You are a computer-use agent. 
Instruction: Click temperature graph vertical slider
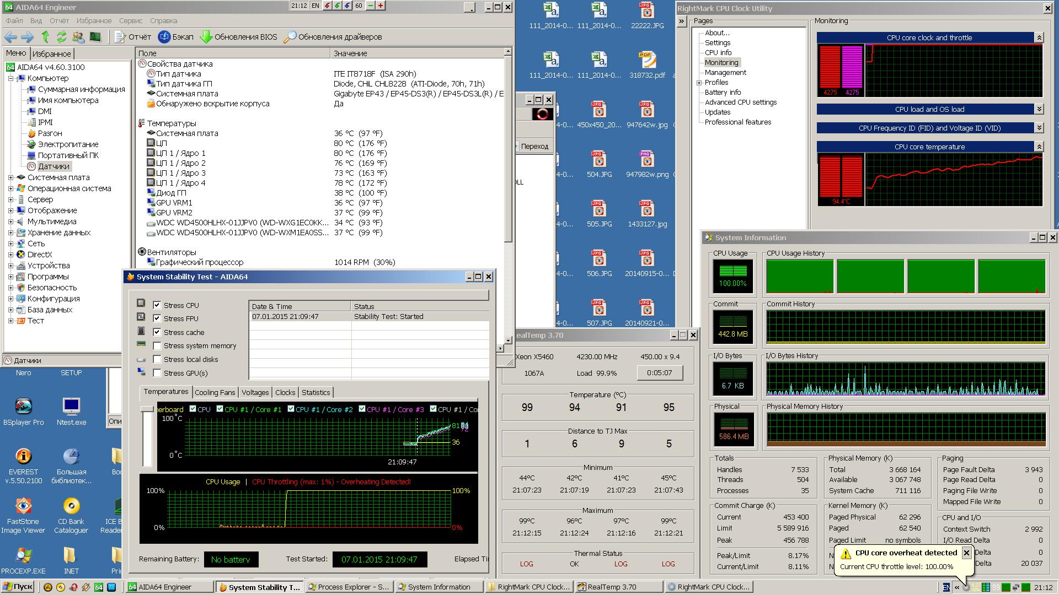tap(147, 409)
